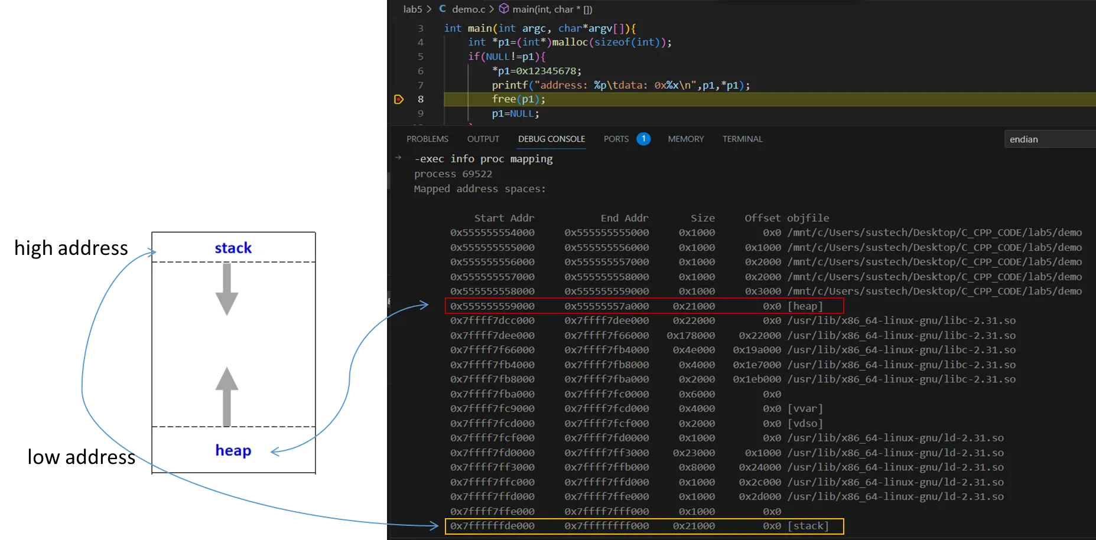This screenshot has height=540, width=1096.
Task: Click line number 4 in the gutter
Action: 420,42
